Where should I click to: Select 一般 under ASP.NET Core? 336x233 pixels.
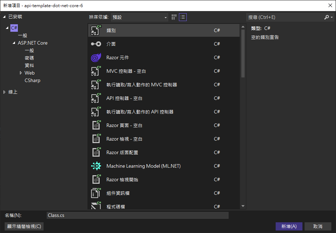click(29, 51)
